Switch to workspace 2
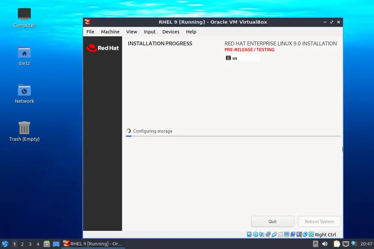 tap(22, 244)
